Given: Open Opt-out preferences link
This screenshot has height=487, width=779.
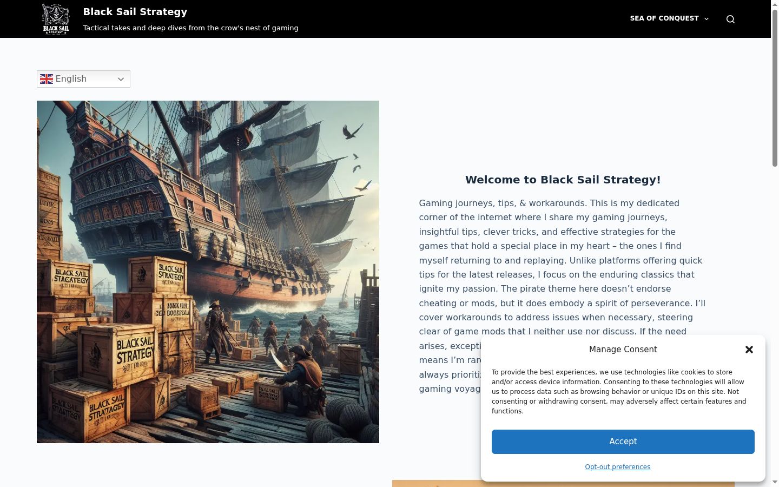Looking at the screenshot, I should point(618,467).
